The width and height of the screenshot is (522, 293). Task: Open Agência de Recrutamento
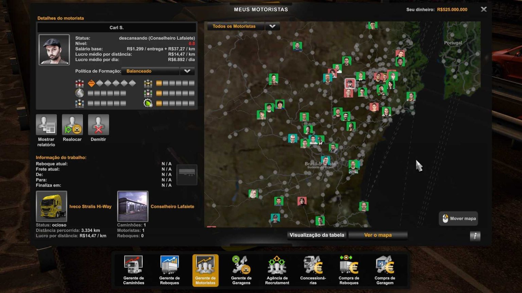277,266
